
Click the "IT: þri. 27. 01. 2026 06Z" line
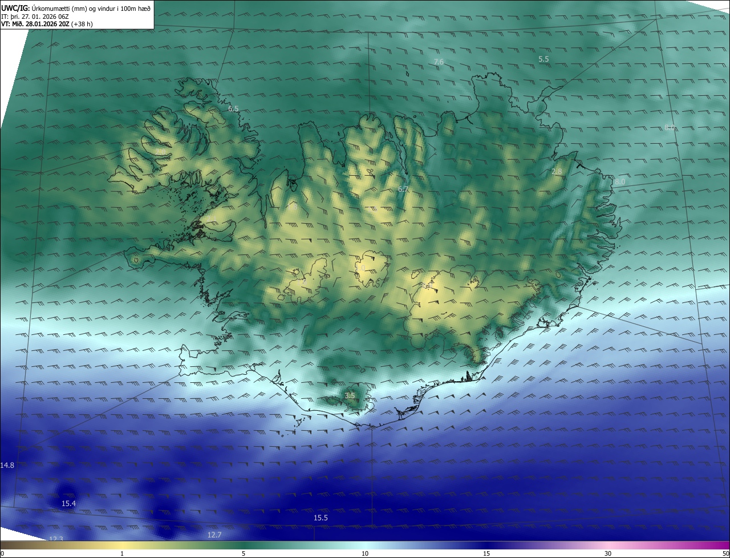pos(35,16)
